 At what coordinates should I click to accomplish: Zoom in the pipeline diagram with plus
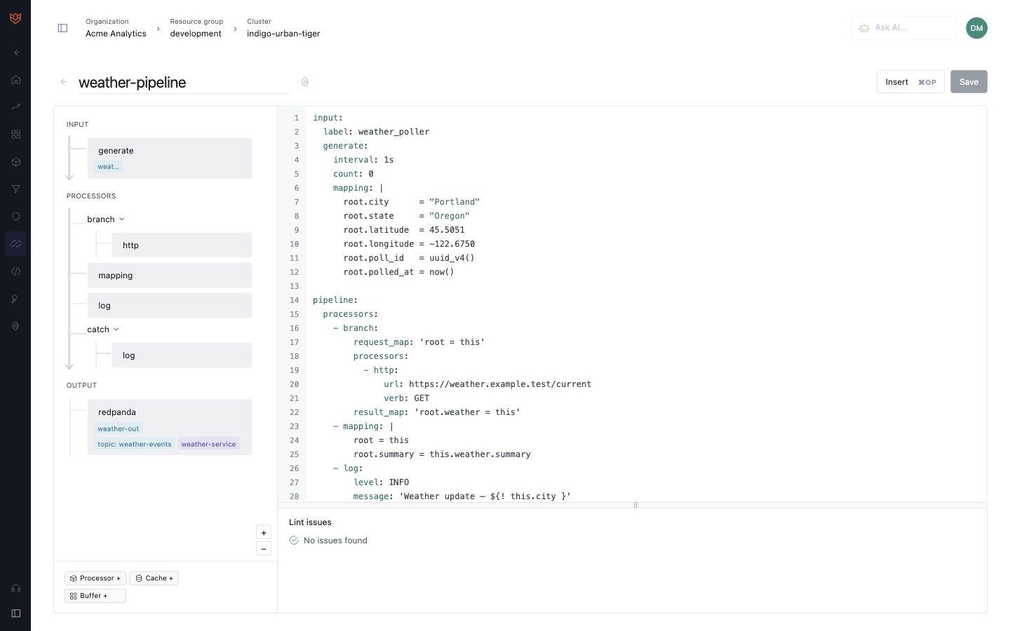pyautogui.click(x=264, y=533)
